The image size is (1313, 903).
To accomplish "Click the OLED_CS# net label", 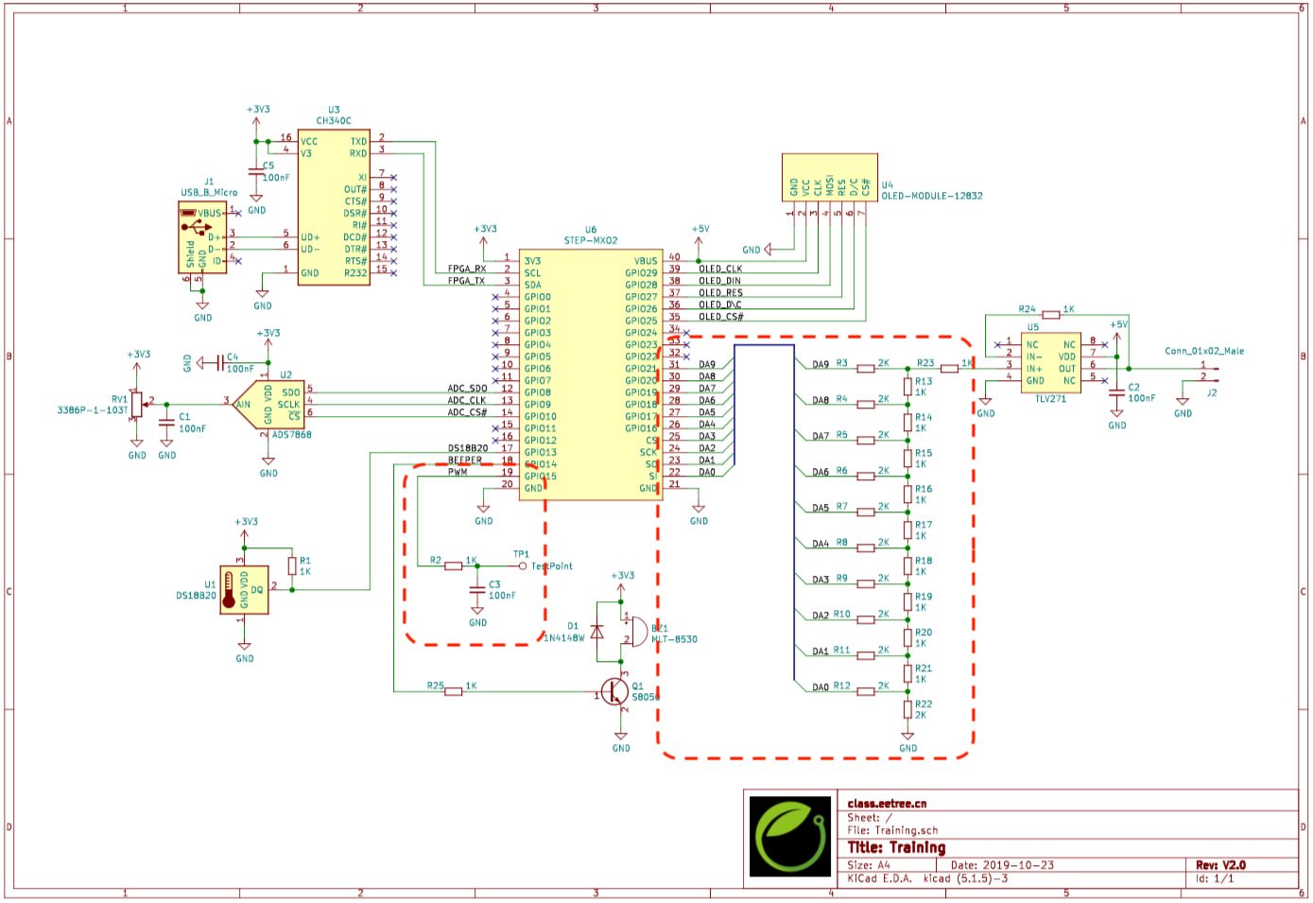I will [x=720, y=317].
